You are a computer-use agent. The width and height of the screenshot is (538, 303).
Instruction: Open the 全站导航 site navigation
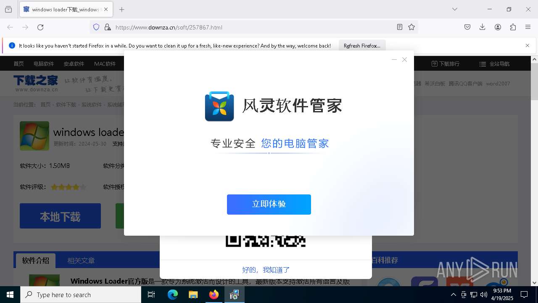click(x=494, y=64)
